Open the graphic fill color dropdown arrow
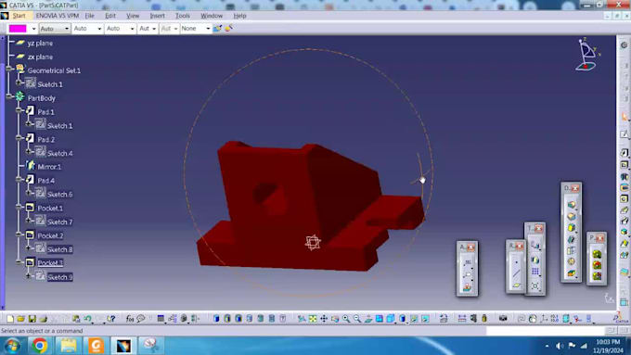 [33, 29]
